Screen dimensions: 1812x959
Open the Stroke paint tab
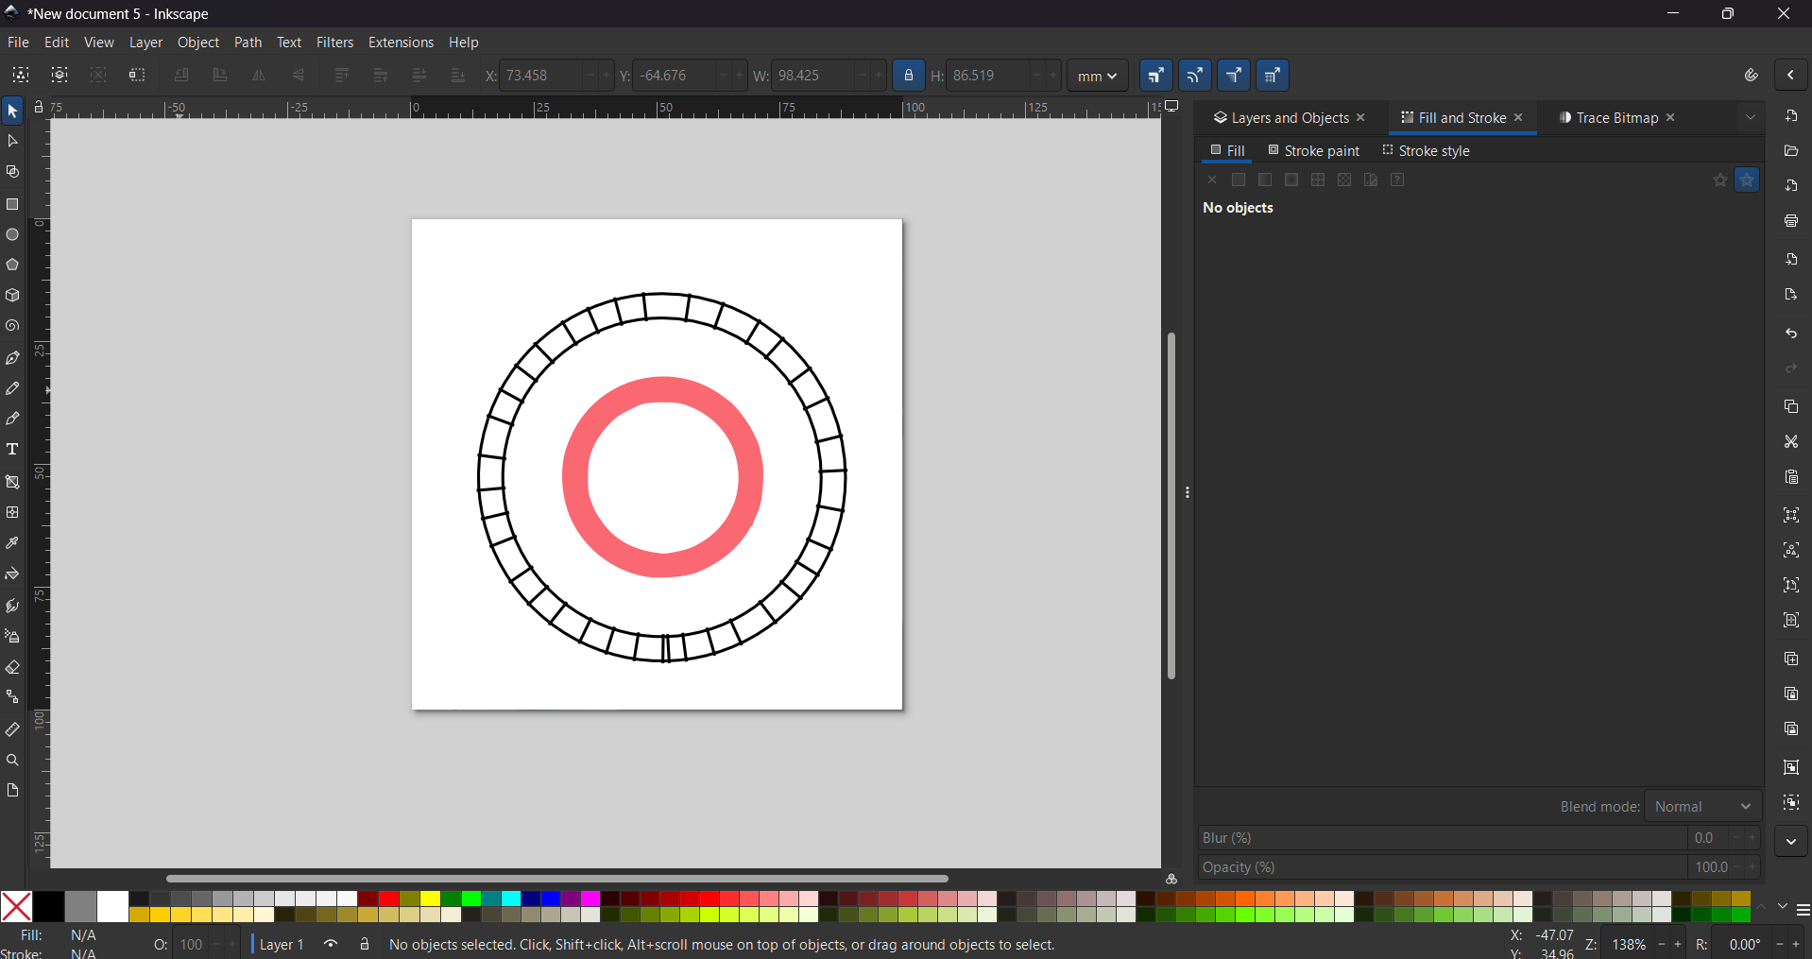(x=1314, y=151)
